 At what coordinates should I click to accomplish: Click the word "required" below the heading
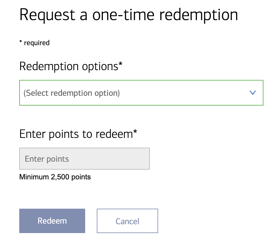(x=37, y=43)
